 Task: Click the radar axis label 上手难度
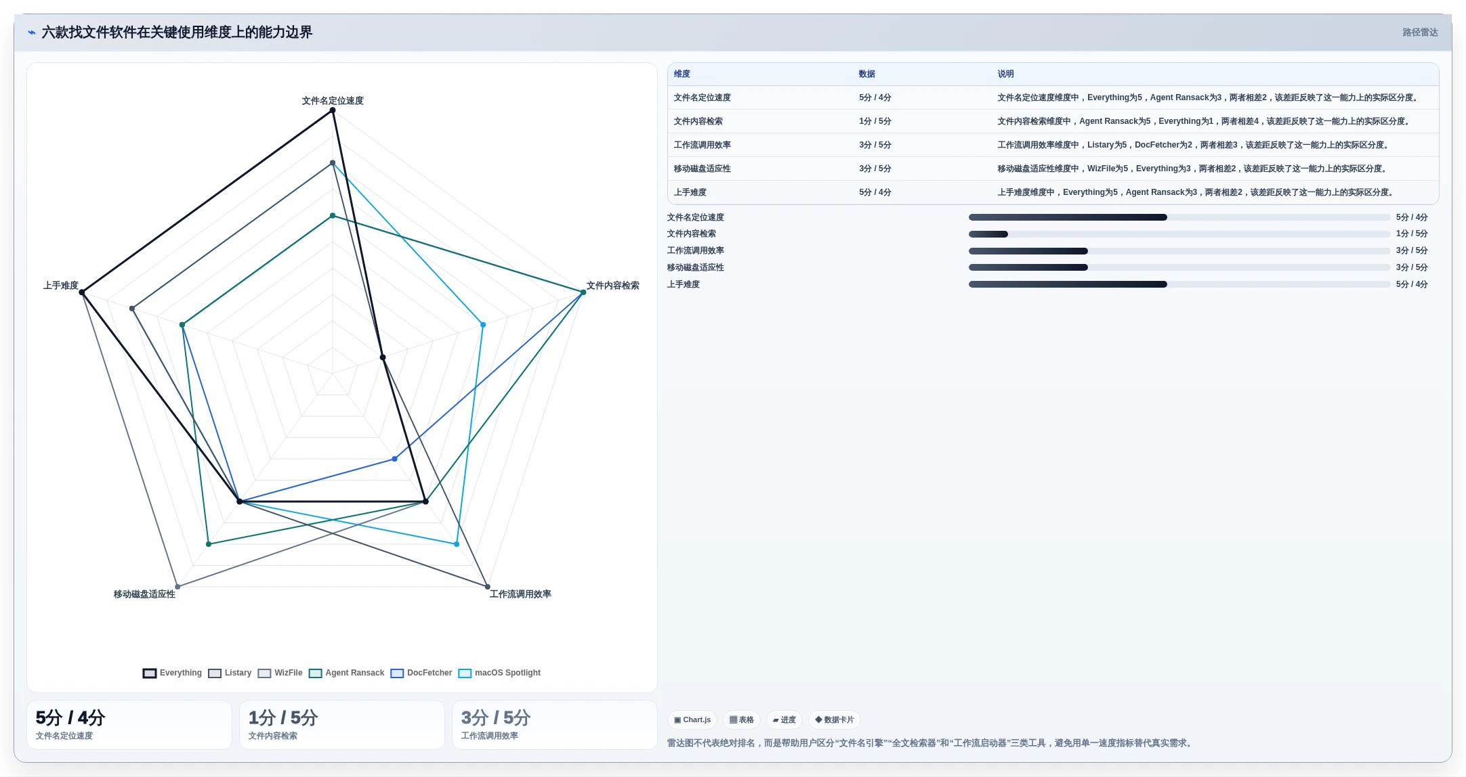coord(61,286)
